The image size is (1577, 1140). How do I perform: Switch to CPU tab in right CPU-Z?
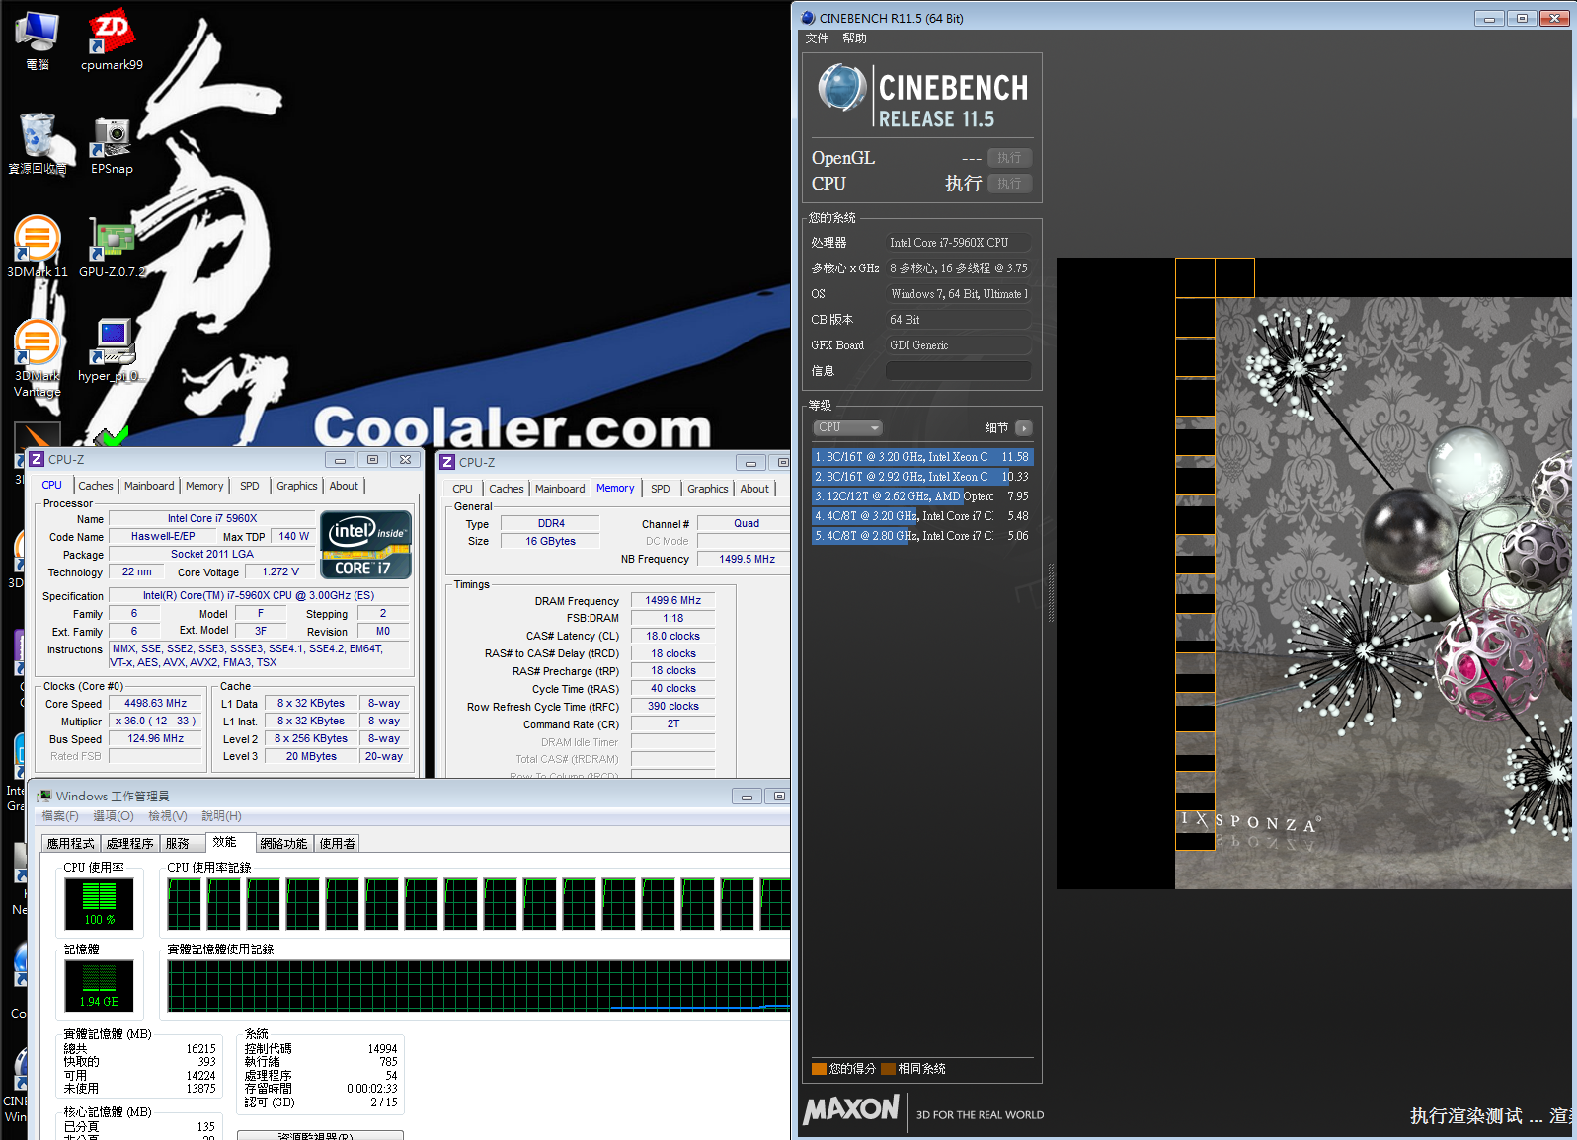click(462, 489)
